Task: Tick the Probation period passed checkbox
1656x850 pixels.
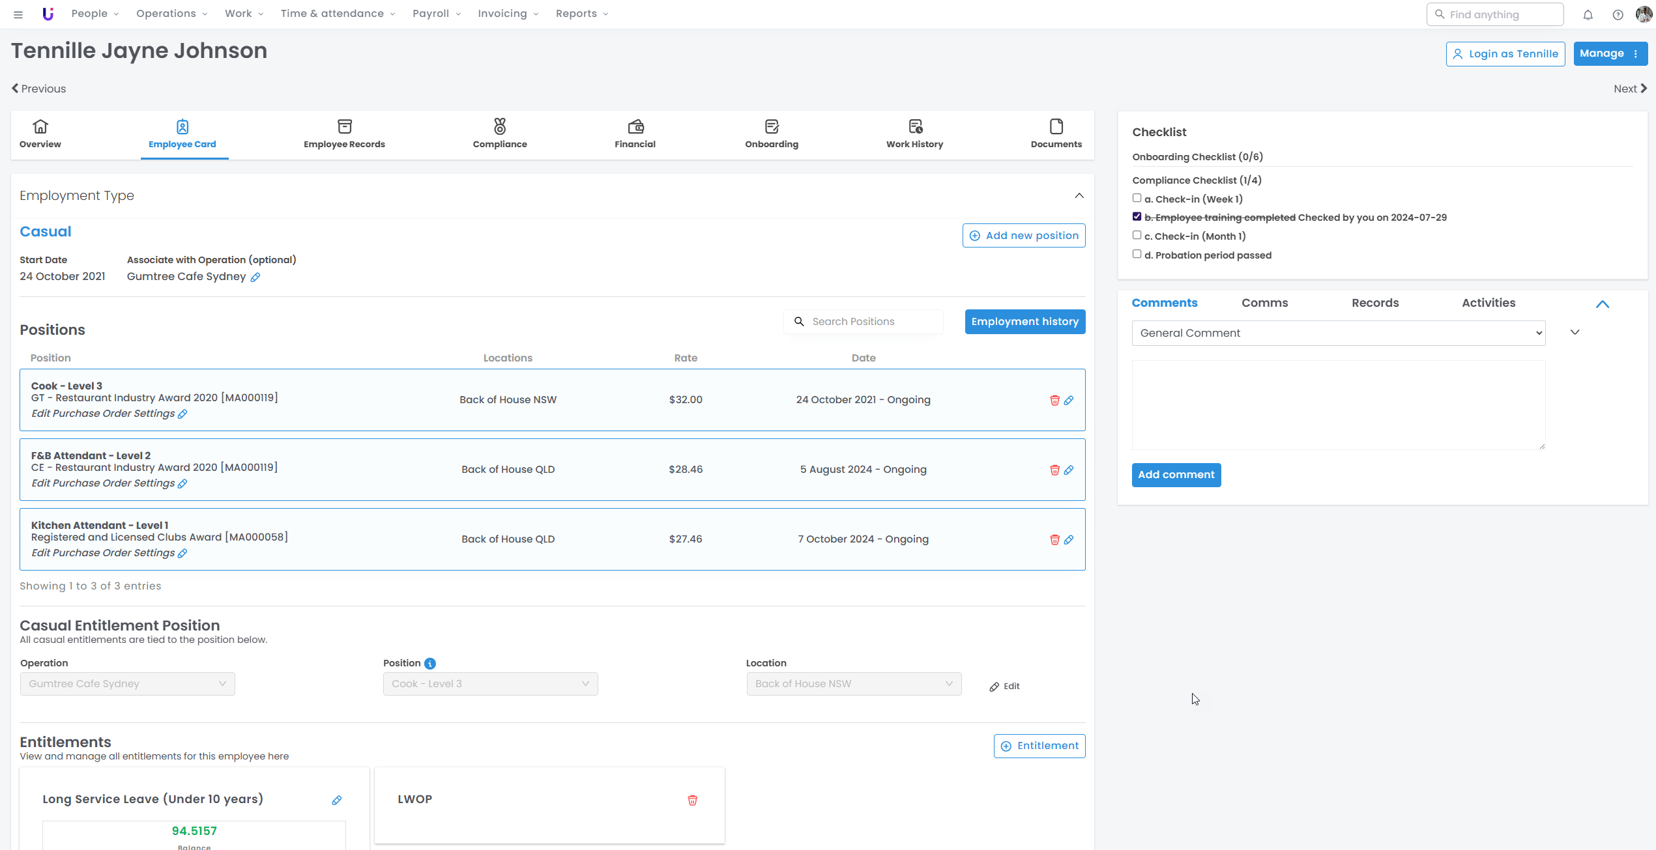Action: pos(1137,254)
